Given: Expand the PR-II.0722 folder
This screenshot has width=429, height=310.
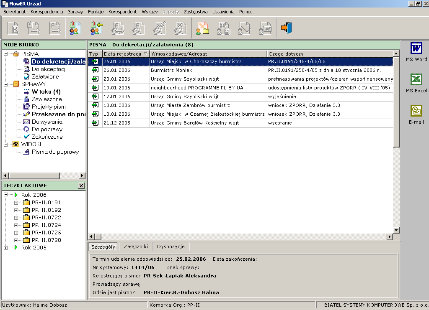Looking at the screenshot, I should point(16,218).
